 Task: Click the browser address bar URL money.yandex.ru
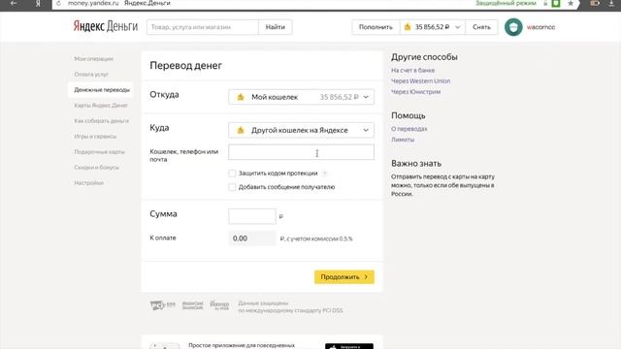point(93,3)
